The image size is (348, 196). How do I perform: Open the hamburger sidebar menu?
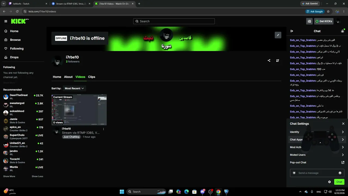pyautogui.click(x=6, y=21)
